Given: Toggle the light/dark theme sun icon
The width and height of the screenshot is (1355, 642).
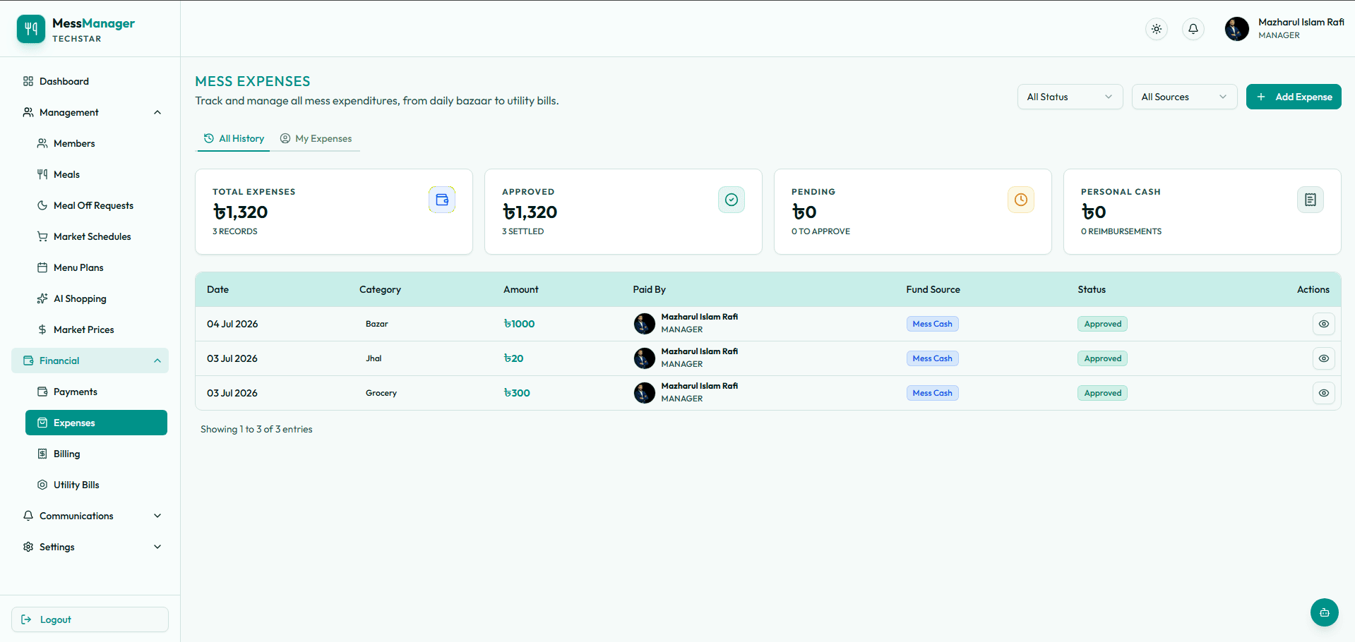Looking at the screenshot, I should [1156, 29].
